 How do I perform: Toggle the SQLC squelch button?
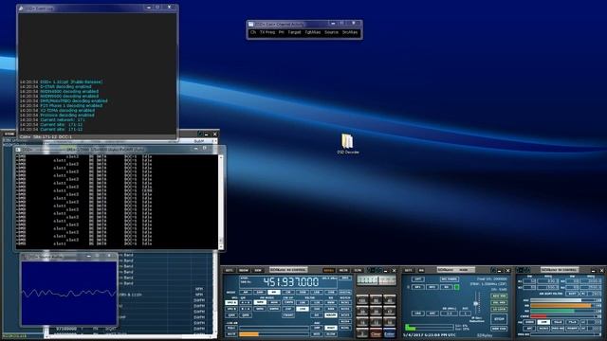tap(231, 328)
